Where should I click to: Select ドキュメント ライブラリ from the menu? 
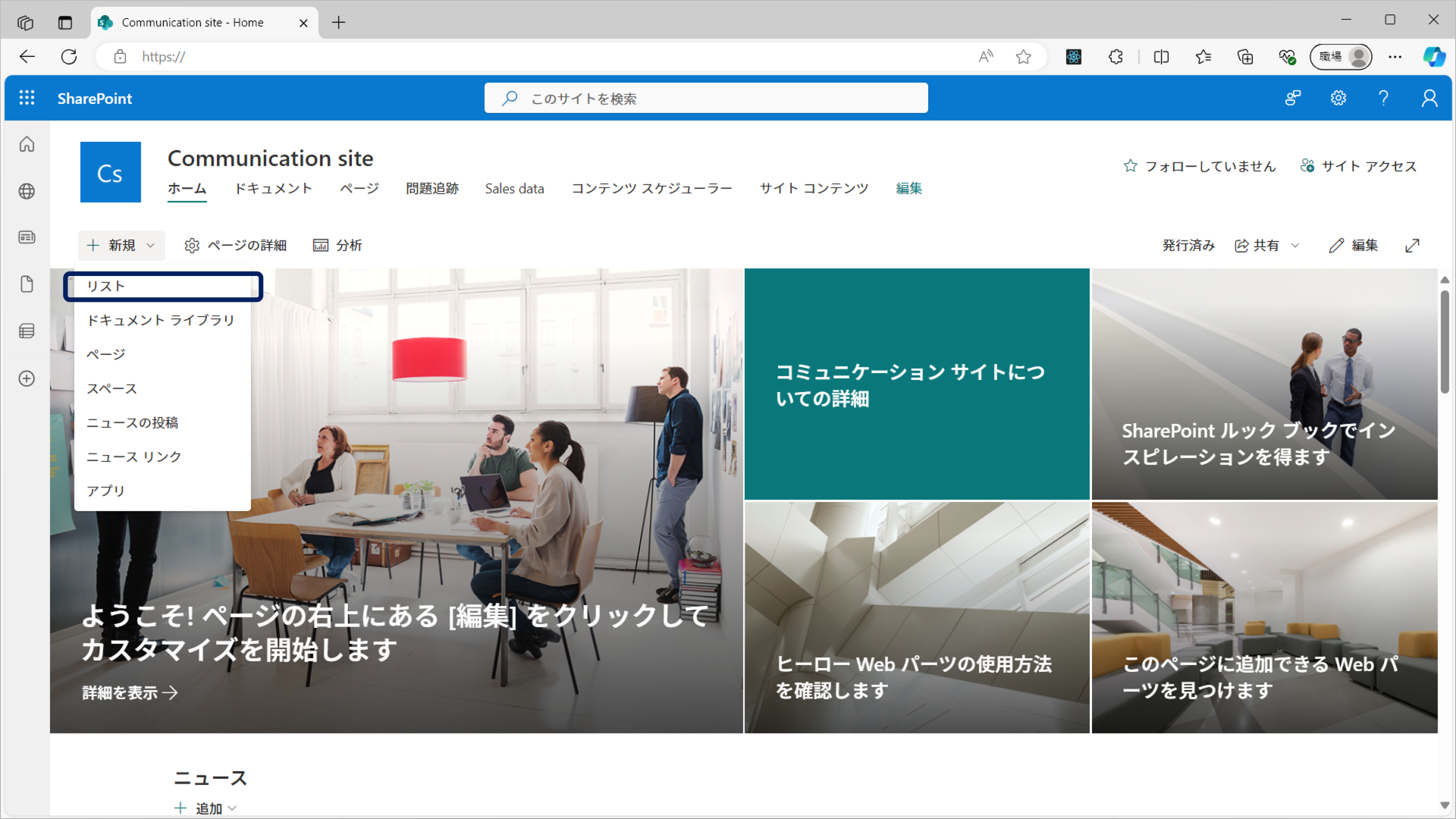[x=162, y=321]
